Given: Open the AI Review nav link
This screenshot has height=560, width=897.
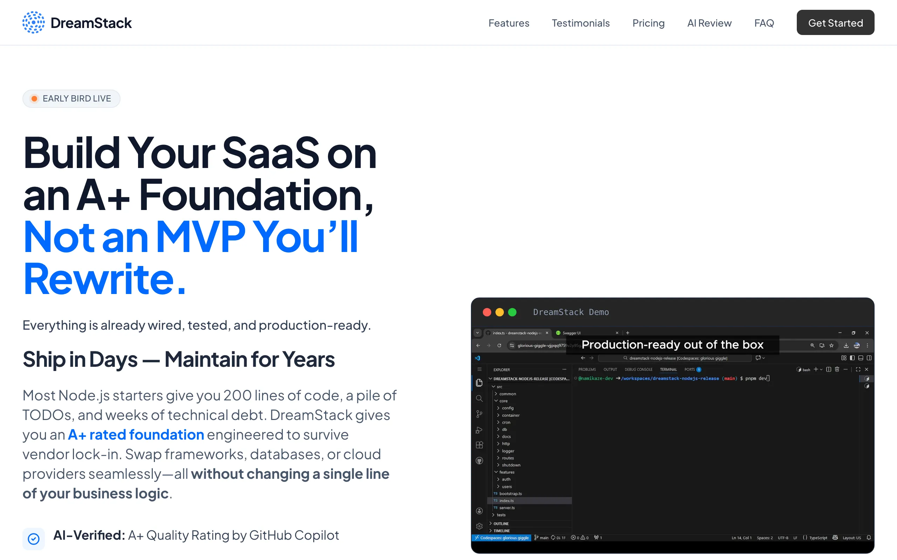Looking at the screenshot, I should pos(709,23).
